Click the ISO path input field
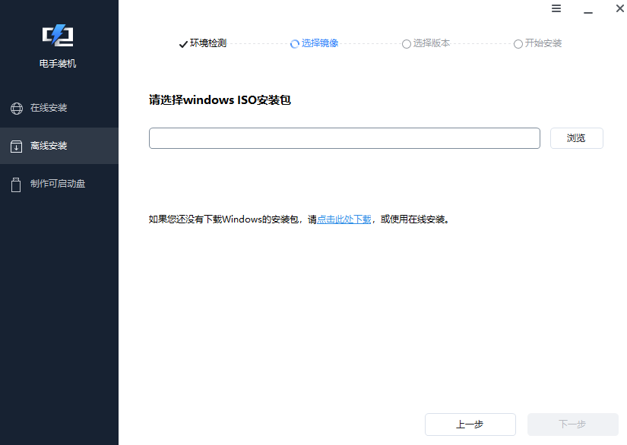 [x=344, y=138]
